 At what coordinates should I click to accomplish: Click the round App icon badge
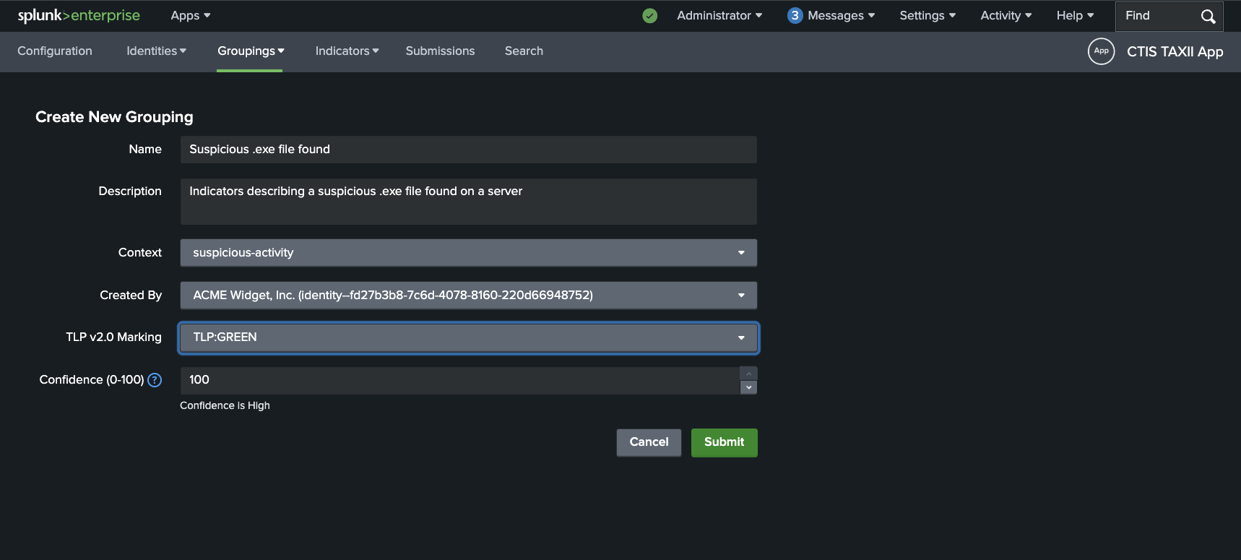point(1101,51)
